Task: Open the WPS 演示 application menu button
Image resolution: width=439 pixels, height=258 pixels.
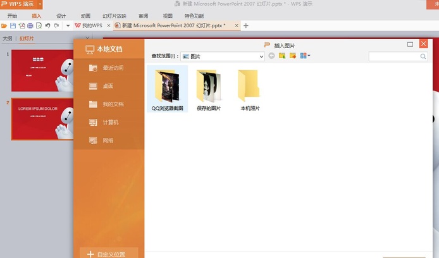Action: [x=18, y=4]
